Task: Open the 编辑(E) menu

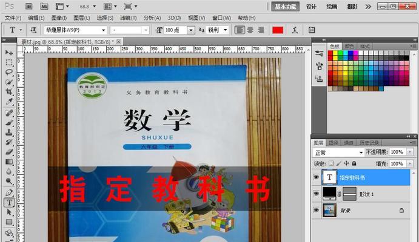Action: (x=36, y=18)
